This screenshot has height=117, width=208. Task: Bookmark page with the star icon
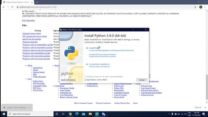(195, 7)
